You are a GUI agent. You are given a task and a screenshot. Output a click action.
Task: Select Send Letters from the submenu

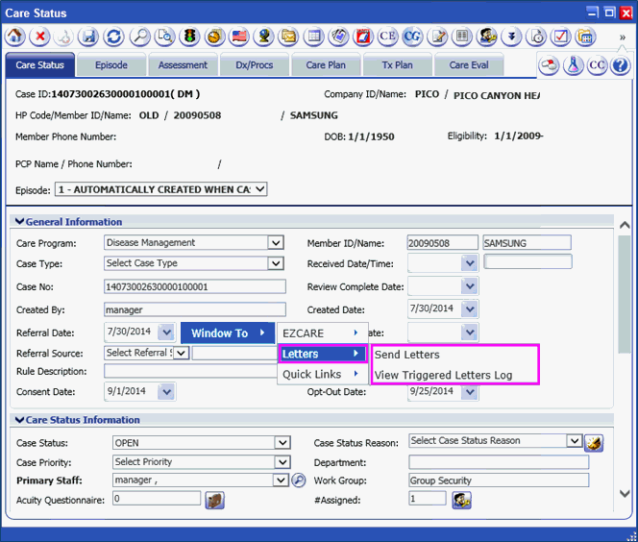407,355
